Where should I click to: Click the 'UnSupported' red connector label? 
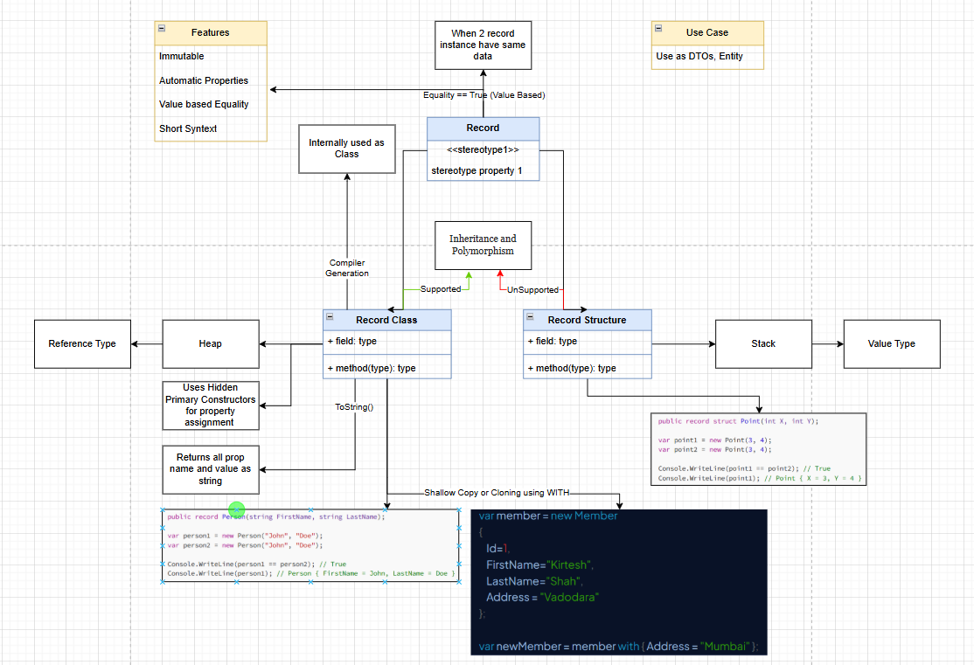point(532,289)
